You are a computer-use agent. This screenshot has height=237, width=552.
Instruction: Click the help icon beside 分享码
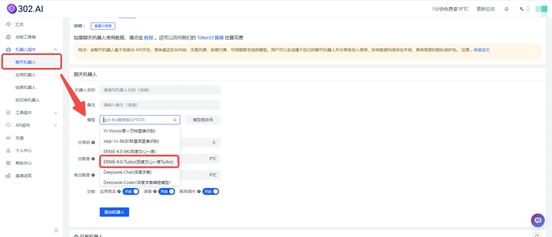point(93,143)
